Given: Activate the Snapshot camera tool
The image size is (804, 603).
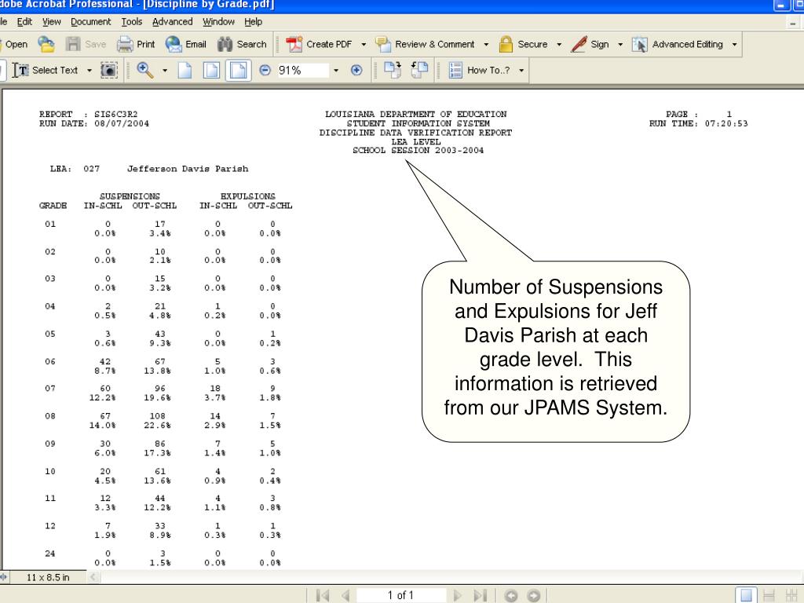Looking at the screenshot, I should pos(108,70).
